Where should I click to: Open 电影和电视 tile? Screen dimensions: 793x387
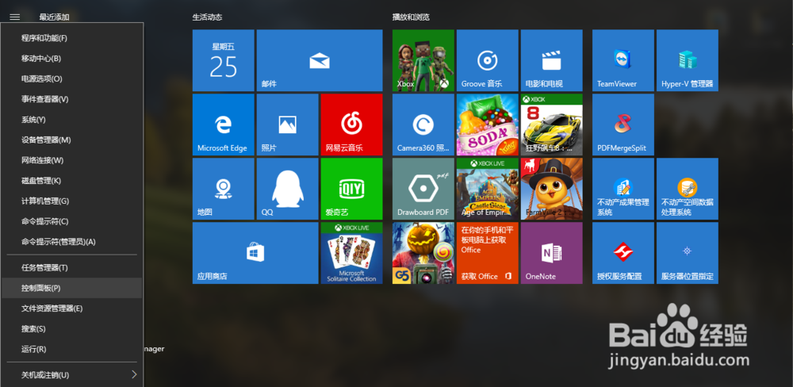click(x=552, y=60)
